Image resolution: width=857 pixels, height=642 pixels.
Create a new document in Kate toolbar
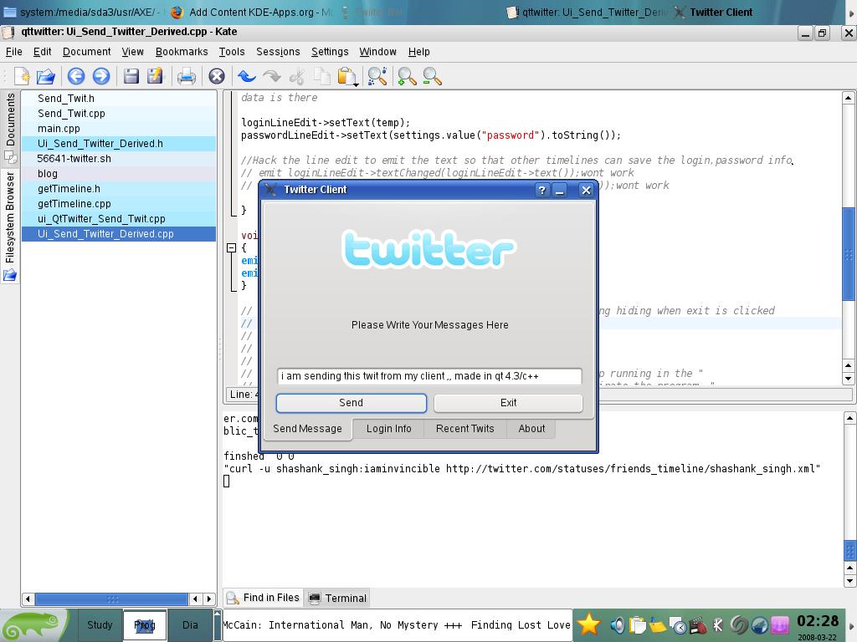(22, 76)
